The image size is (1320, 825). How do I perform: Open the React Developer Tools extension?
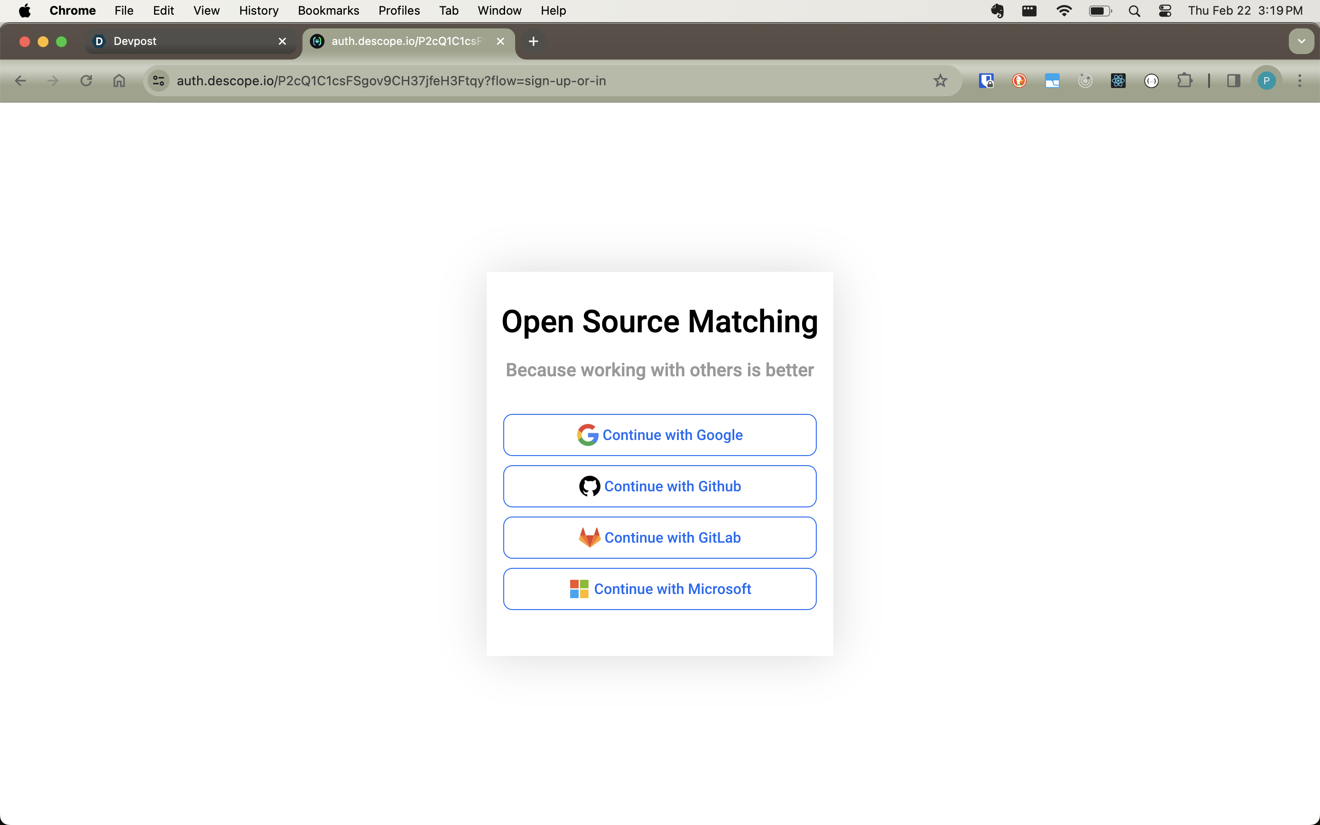click(x=1118, y=81)
